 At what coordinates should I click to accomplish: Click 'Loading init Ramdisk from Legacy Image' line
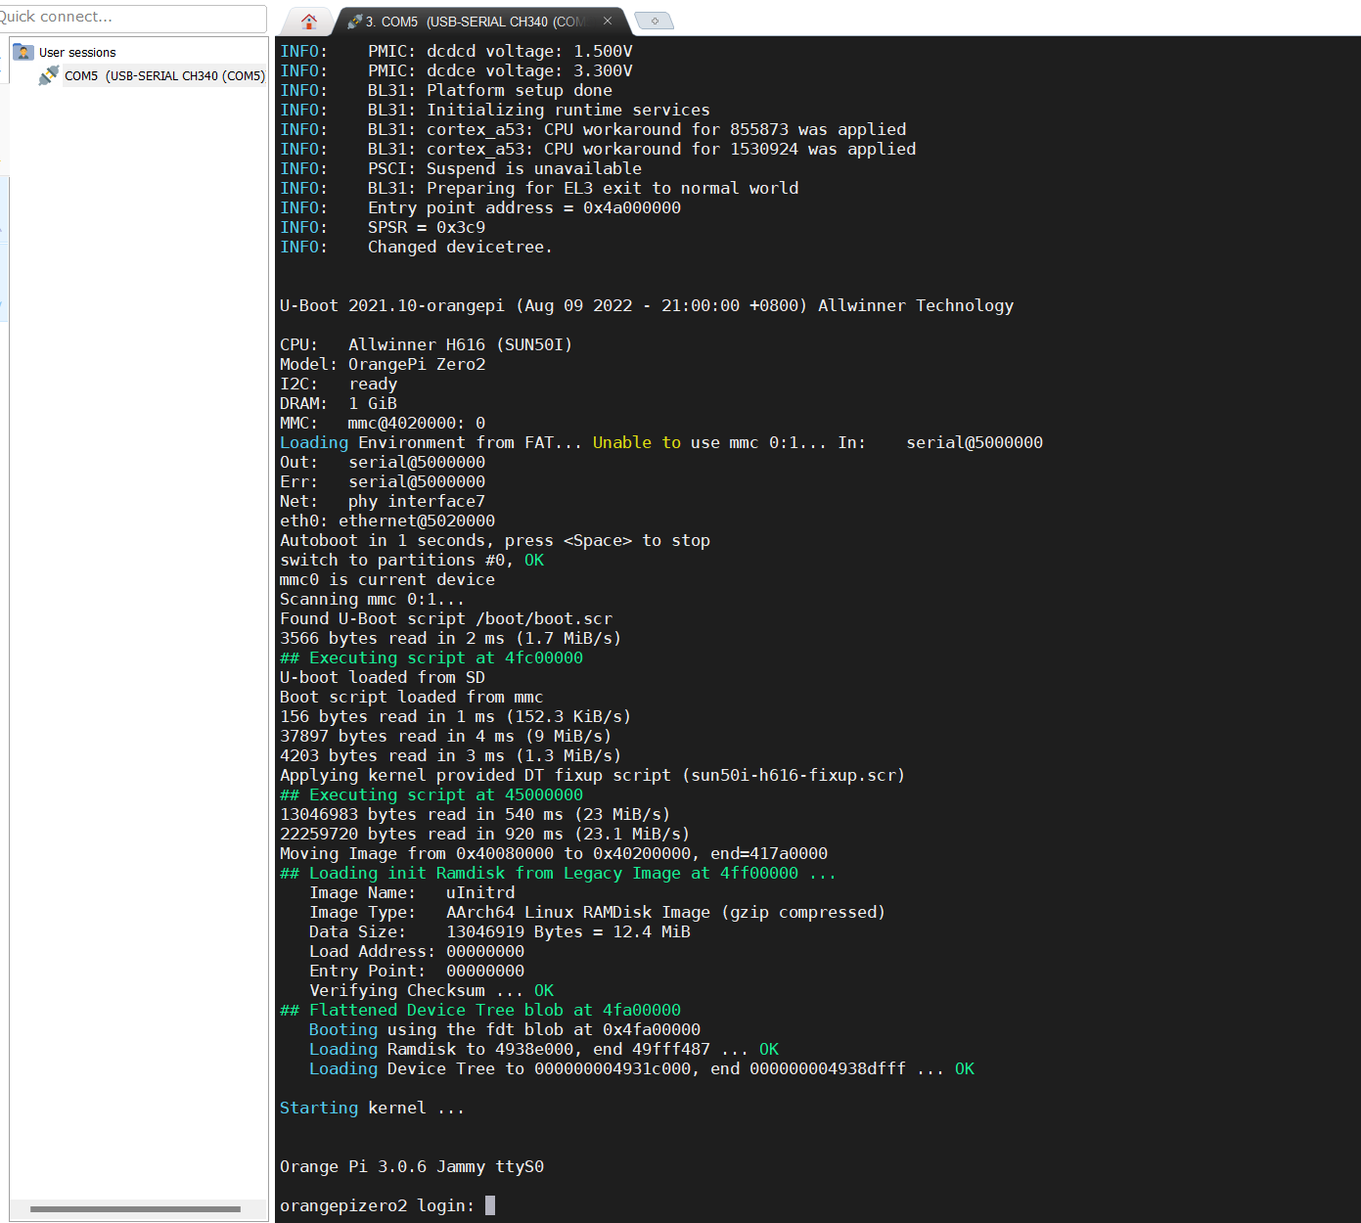tap(558, 873)
